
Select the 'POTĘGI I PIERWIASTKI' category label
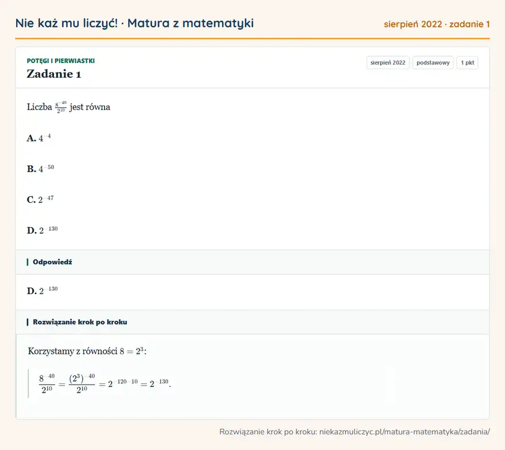(x=61, y=61)
